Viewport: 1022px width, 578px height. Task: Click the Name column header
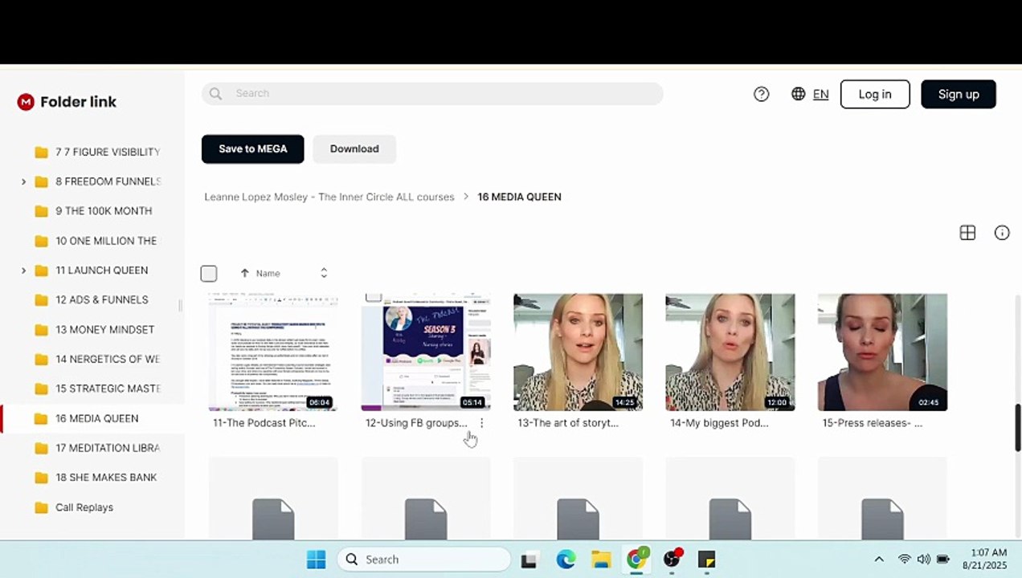point(268,274)
